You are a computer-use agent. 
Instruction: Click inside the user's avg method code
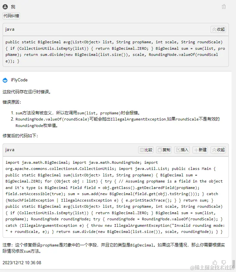[x=116, y=51]
